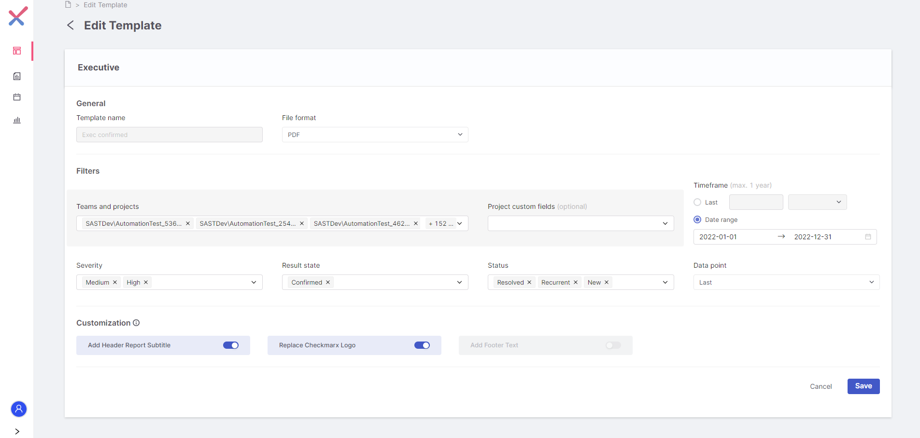The image size is (920, 438).
Task: Edit the start date 2022-01-01
Action: [x=718, y=237]
